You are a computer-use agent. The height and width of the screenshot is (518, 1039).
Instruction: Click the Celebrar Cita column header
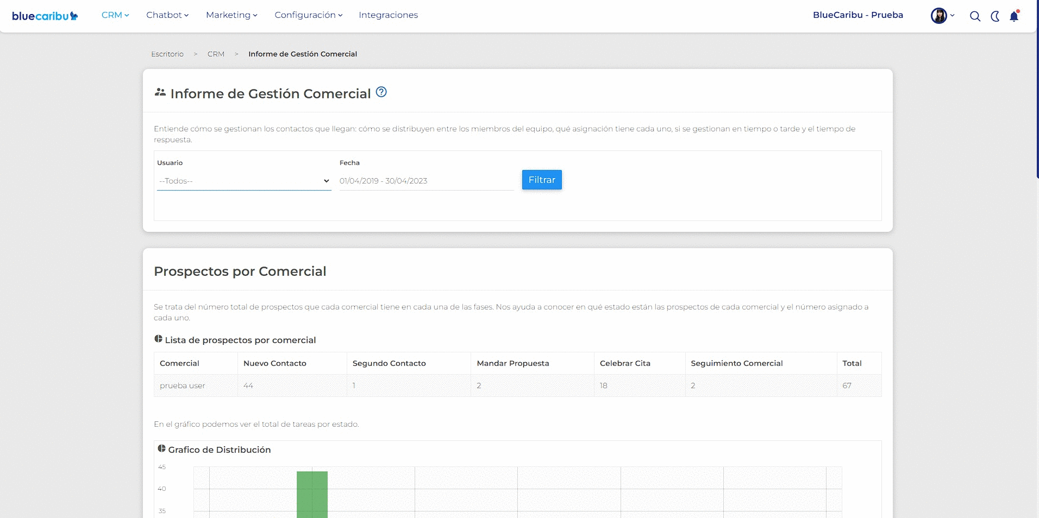(x=640, y=363)
